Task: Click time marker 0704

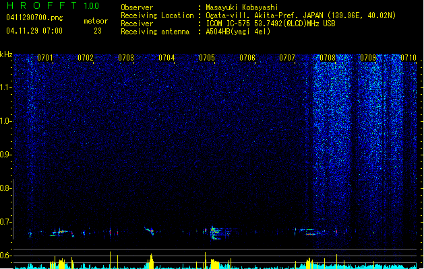Action: pos(166,58)
